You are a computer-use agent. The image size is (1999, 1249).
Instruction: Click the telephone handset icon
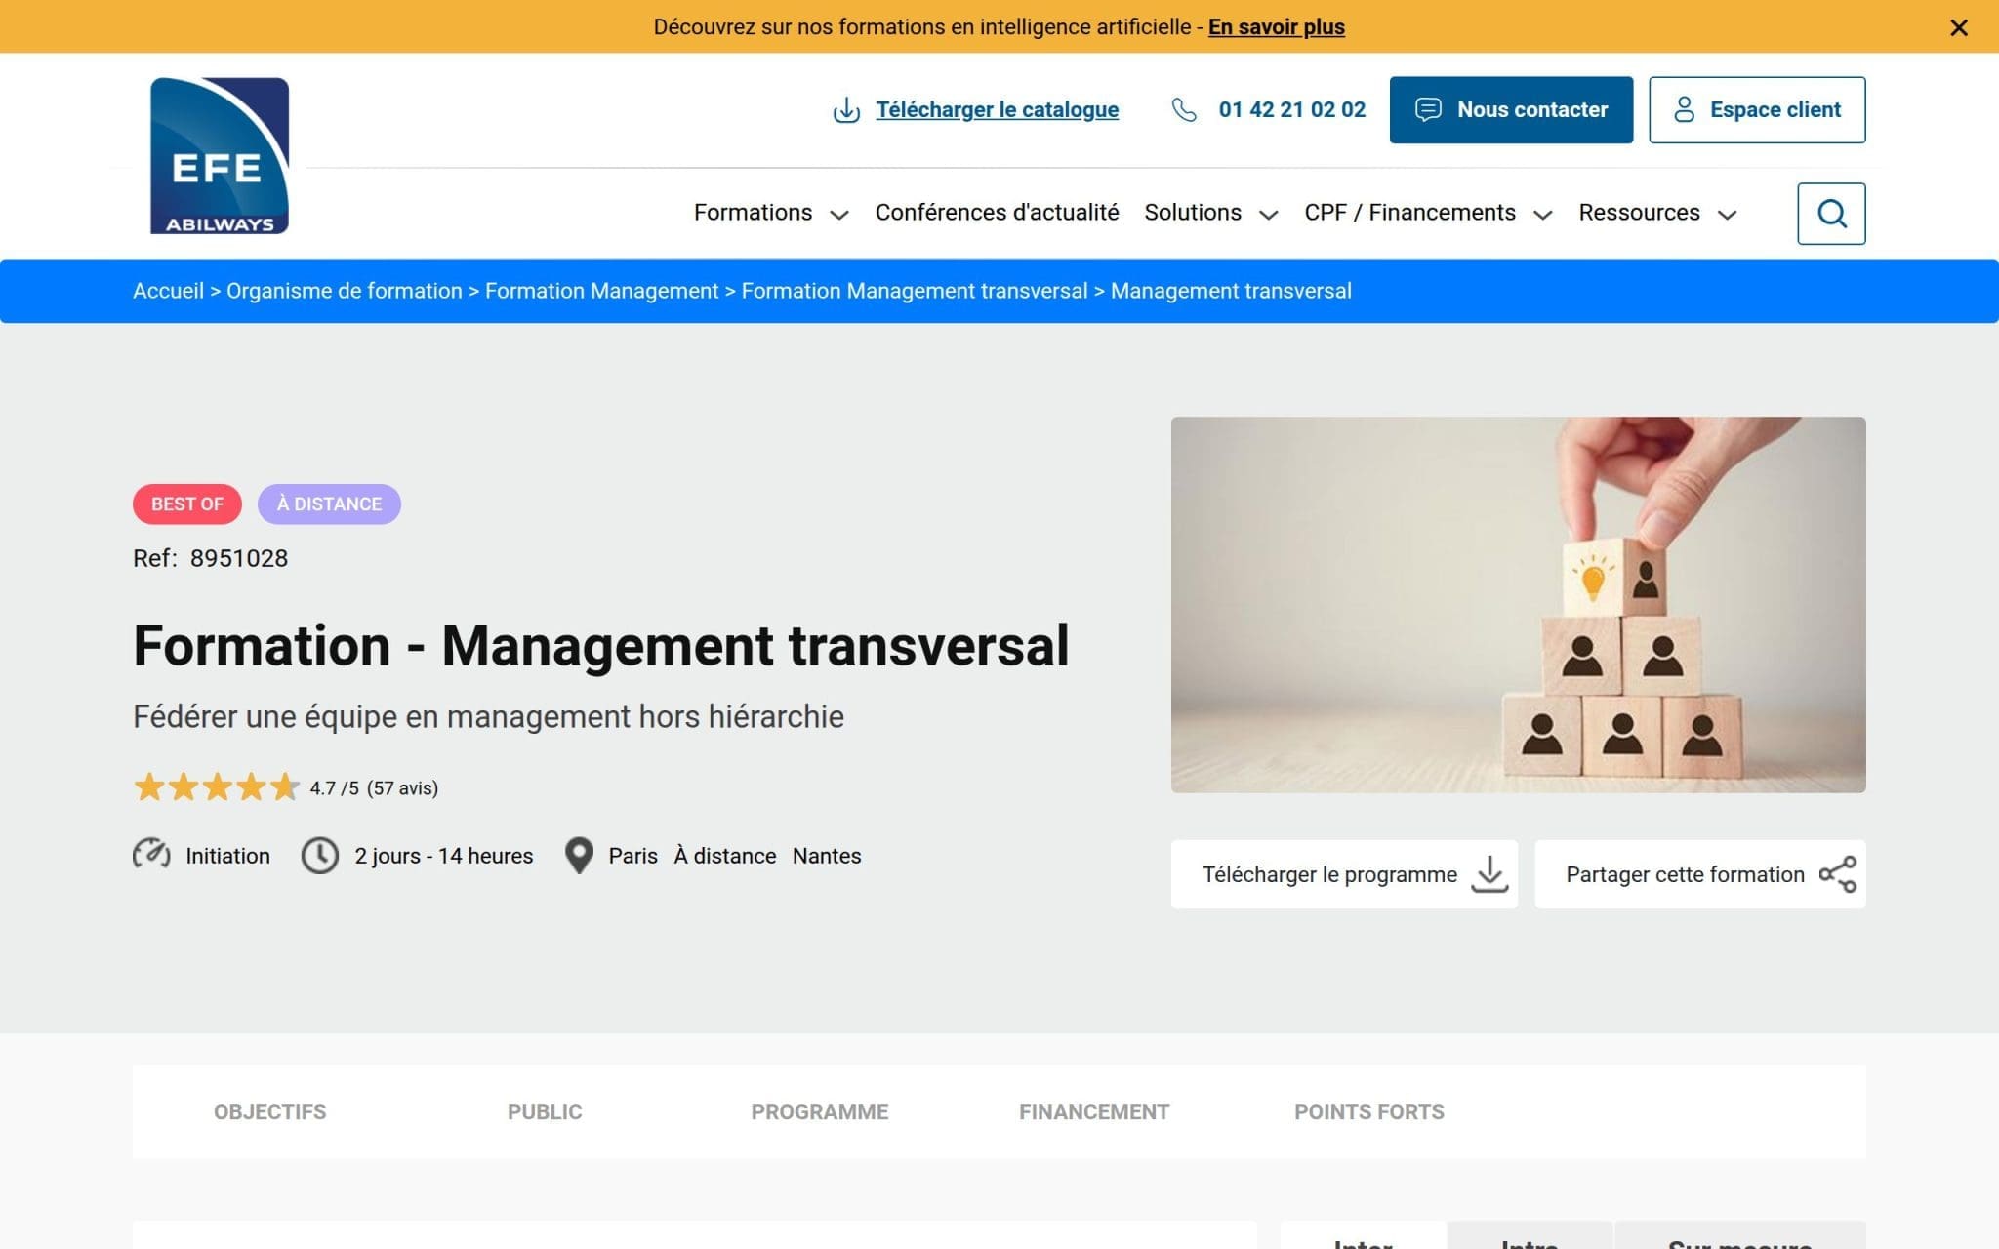click(1184, 110)
